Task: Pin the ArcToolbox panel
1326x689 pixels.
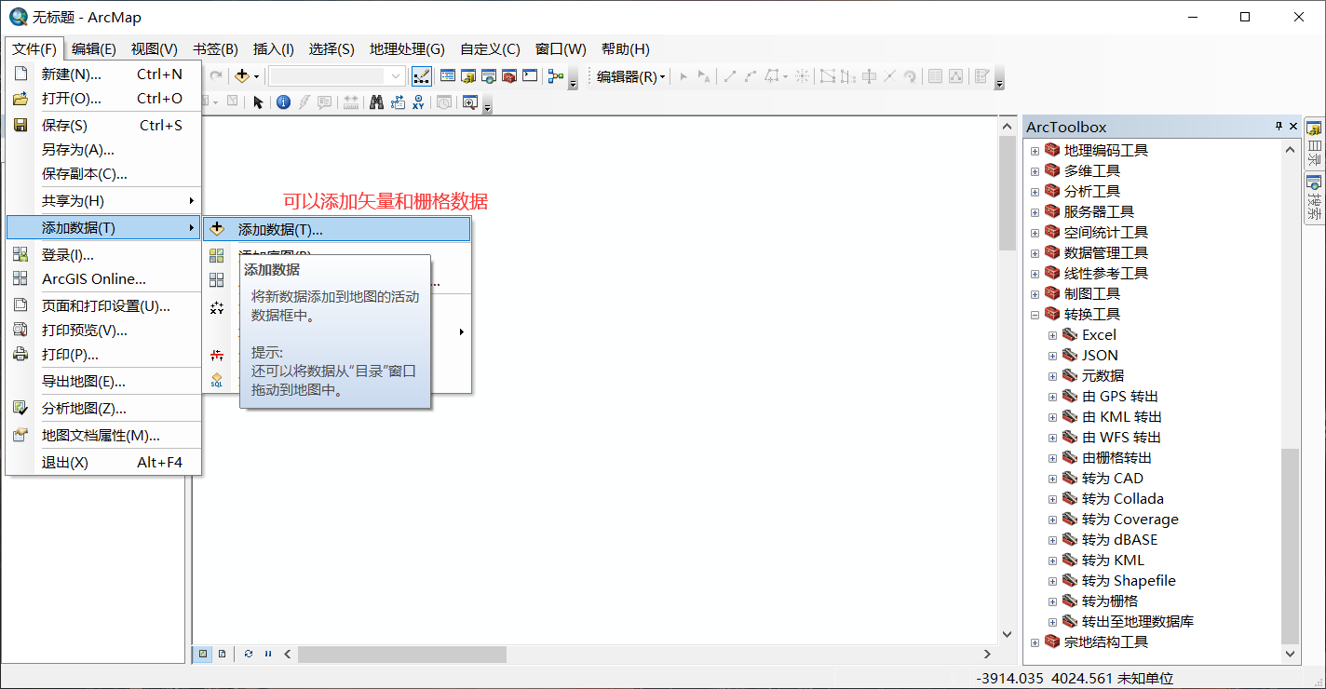Action: coord(1279,127)
